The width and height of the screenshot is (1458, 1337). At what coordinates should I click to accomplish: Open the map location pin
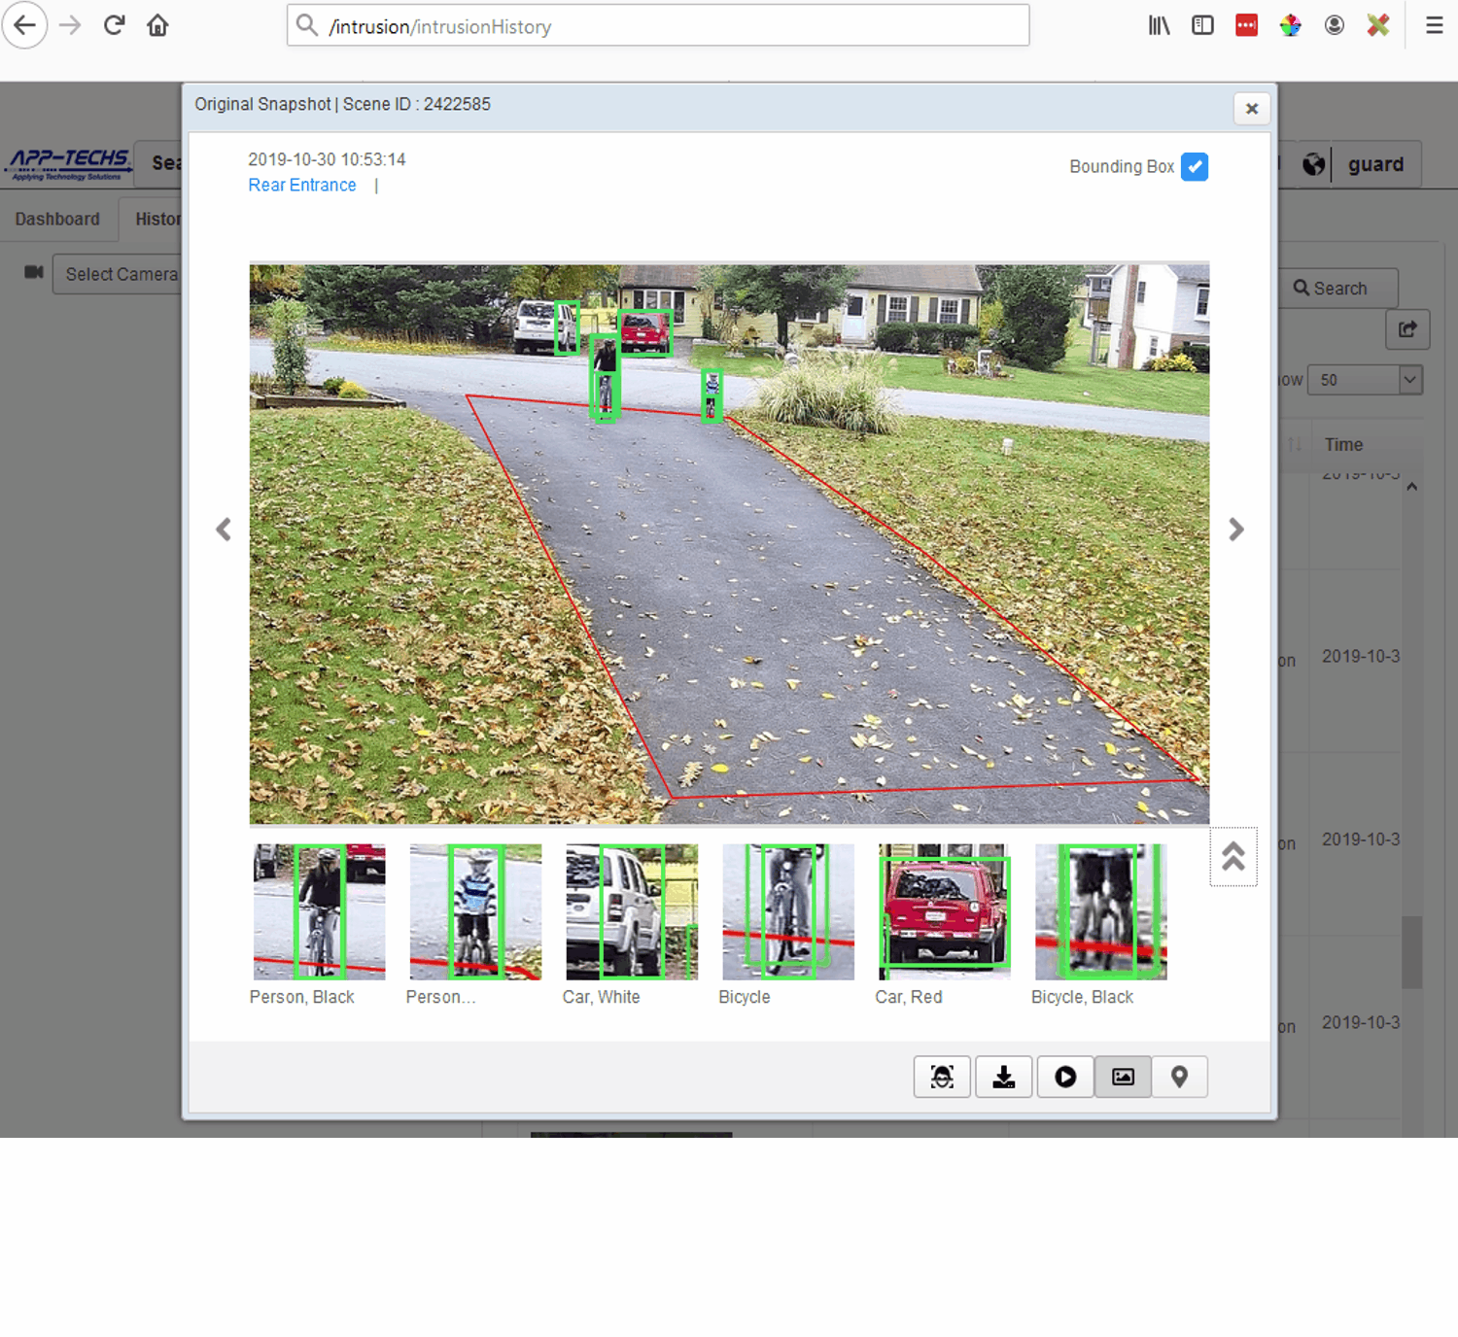[x=1179, y=1077]
